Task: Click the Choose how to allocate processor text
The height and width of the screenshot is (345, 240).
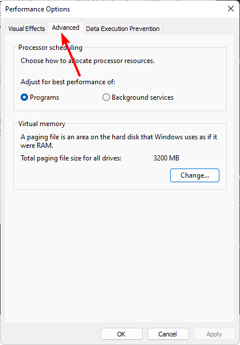Action: tap(88, 61)
